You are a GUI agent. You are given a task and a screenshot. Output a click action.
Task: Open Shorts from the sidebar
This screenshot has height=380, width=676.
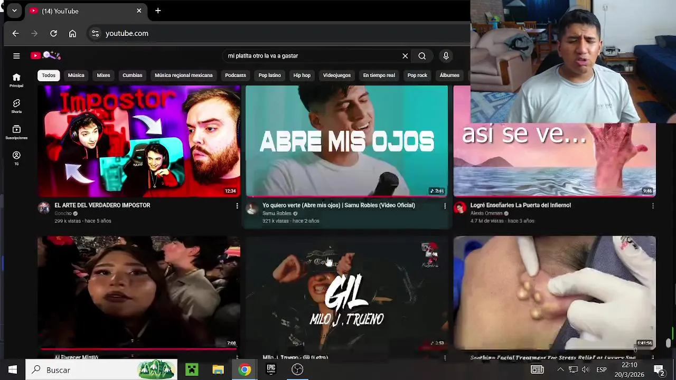(16, 106)
